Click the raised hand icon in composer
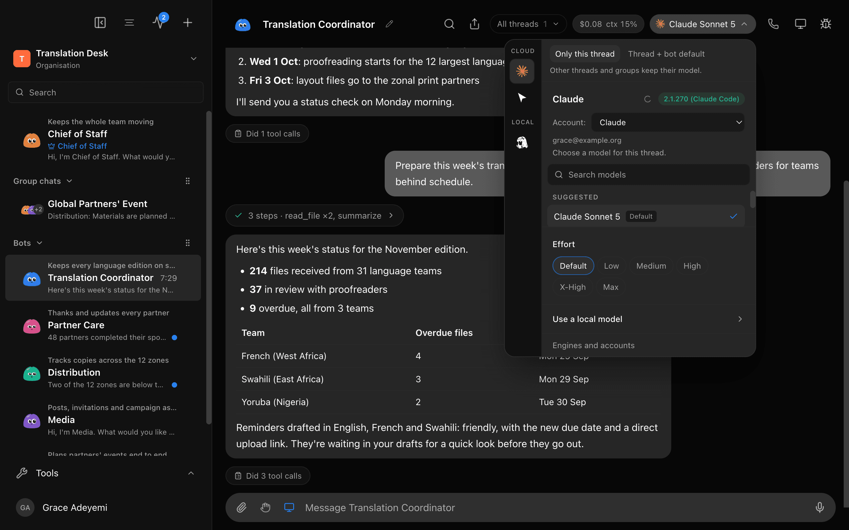 click(266, 507)
